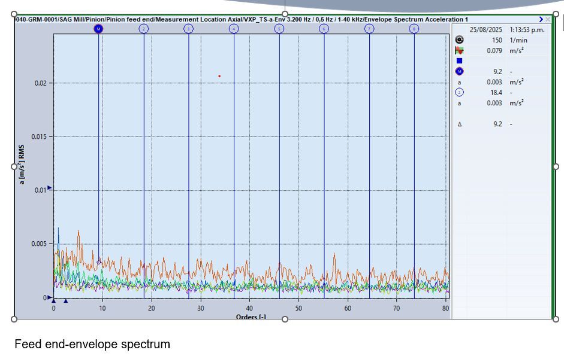Click the left-middle image resize handle
Image resolution: width=564 pixels, height=362 pixels.
[x=14, y=166]
